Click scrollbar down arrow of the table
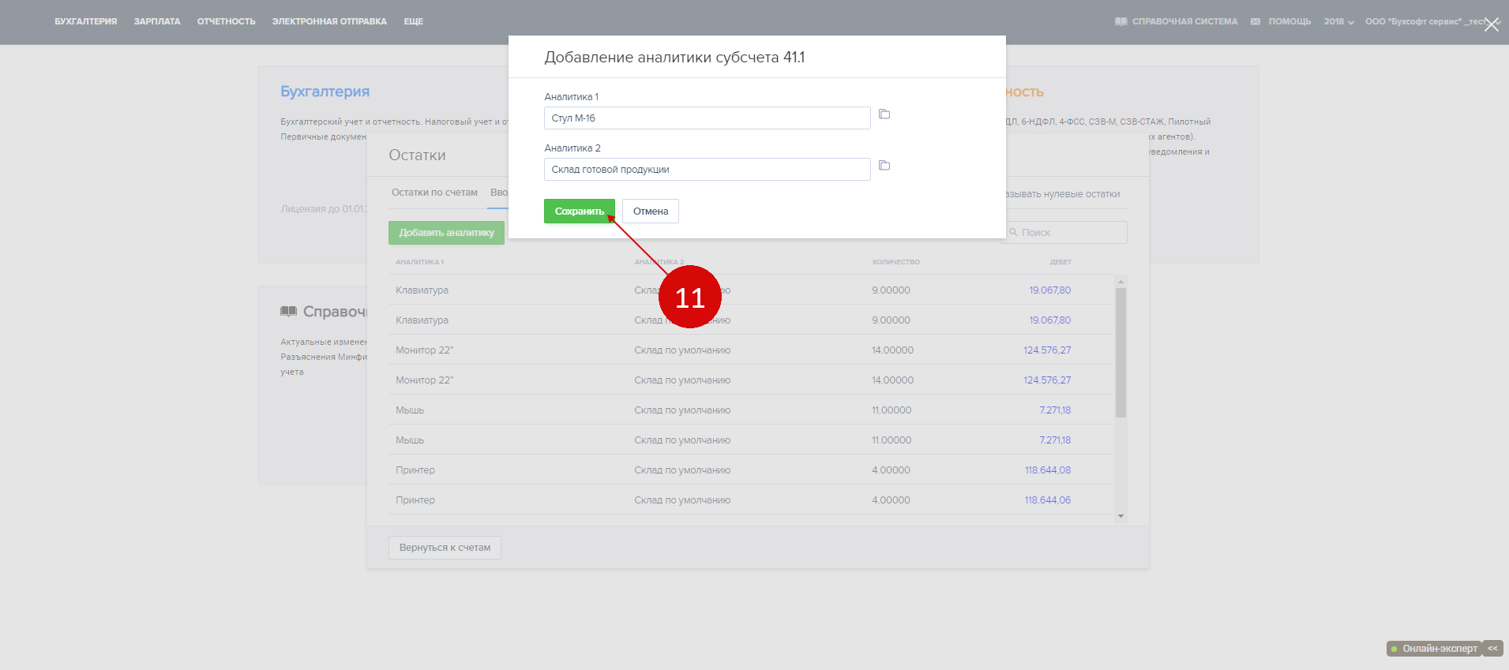The width and height of the screenshot is (1509, 670). pyautogui.click(x=1120, y=516)
